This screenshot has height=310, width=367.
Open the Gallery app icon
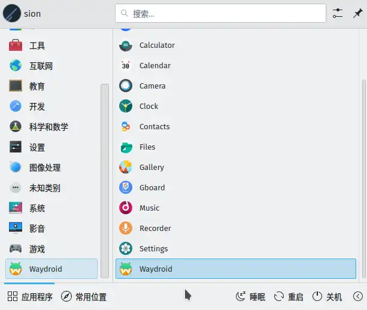[126, 168]
